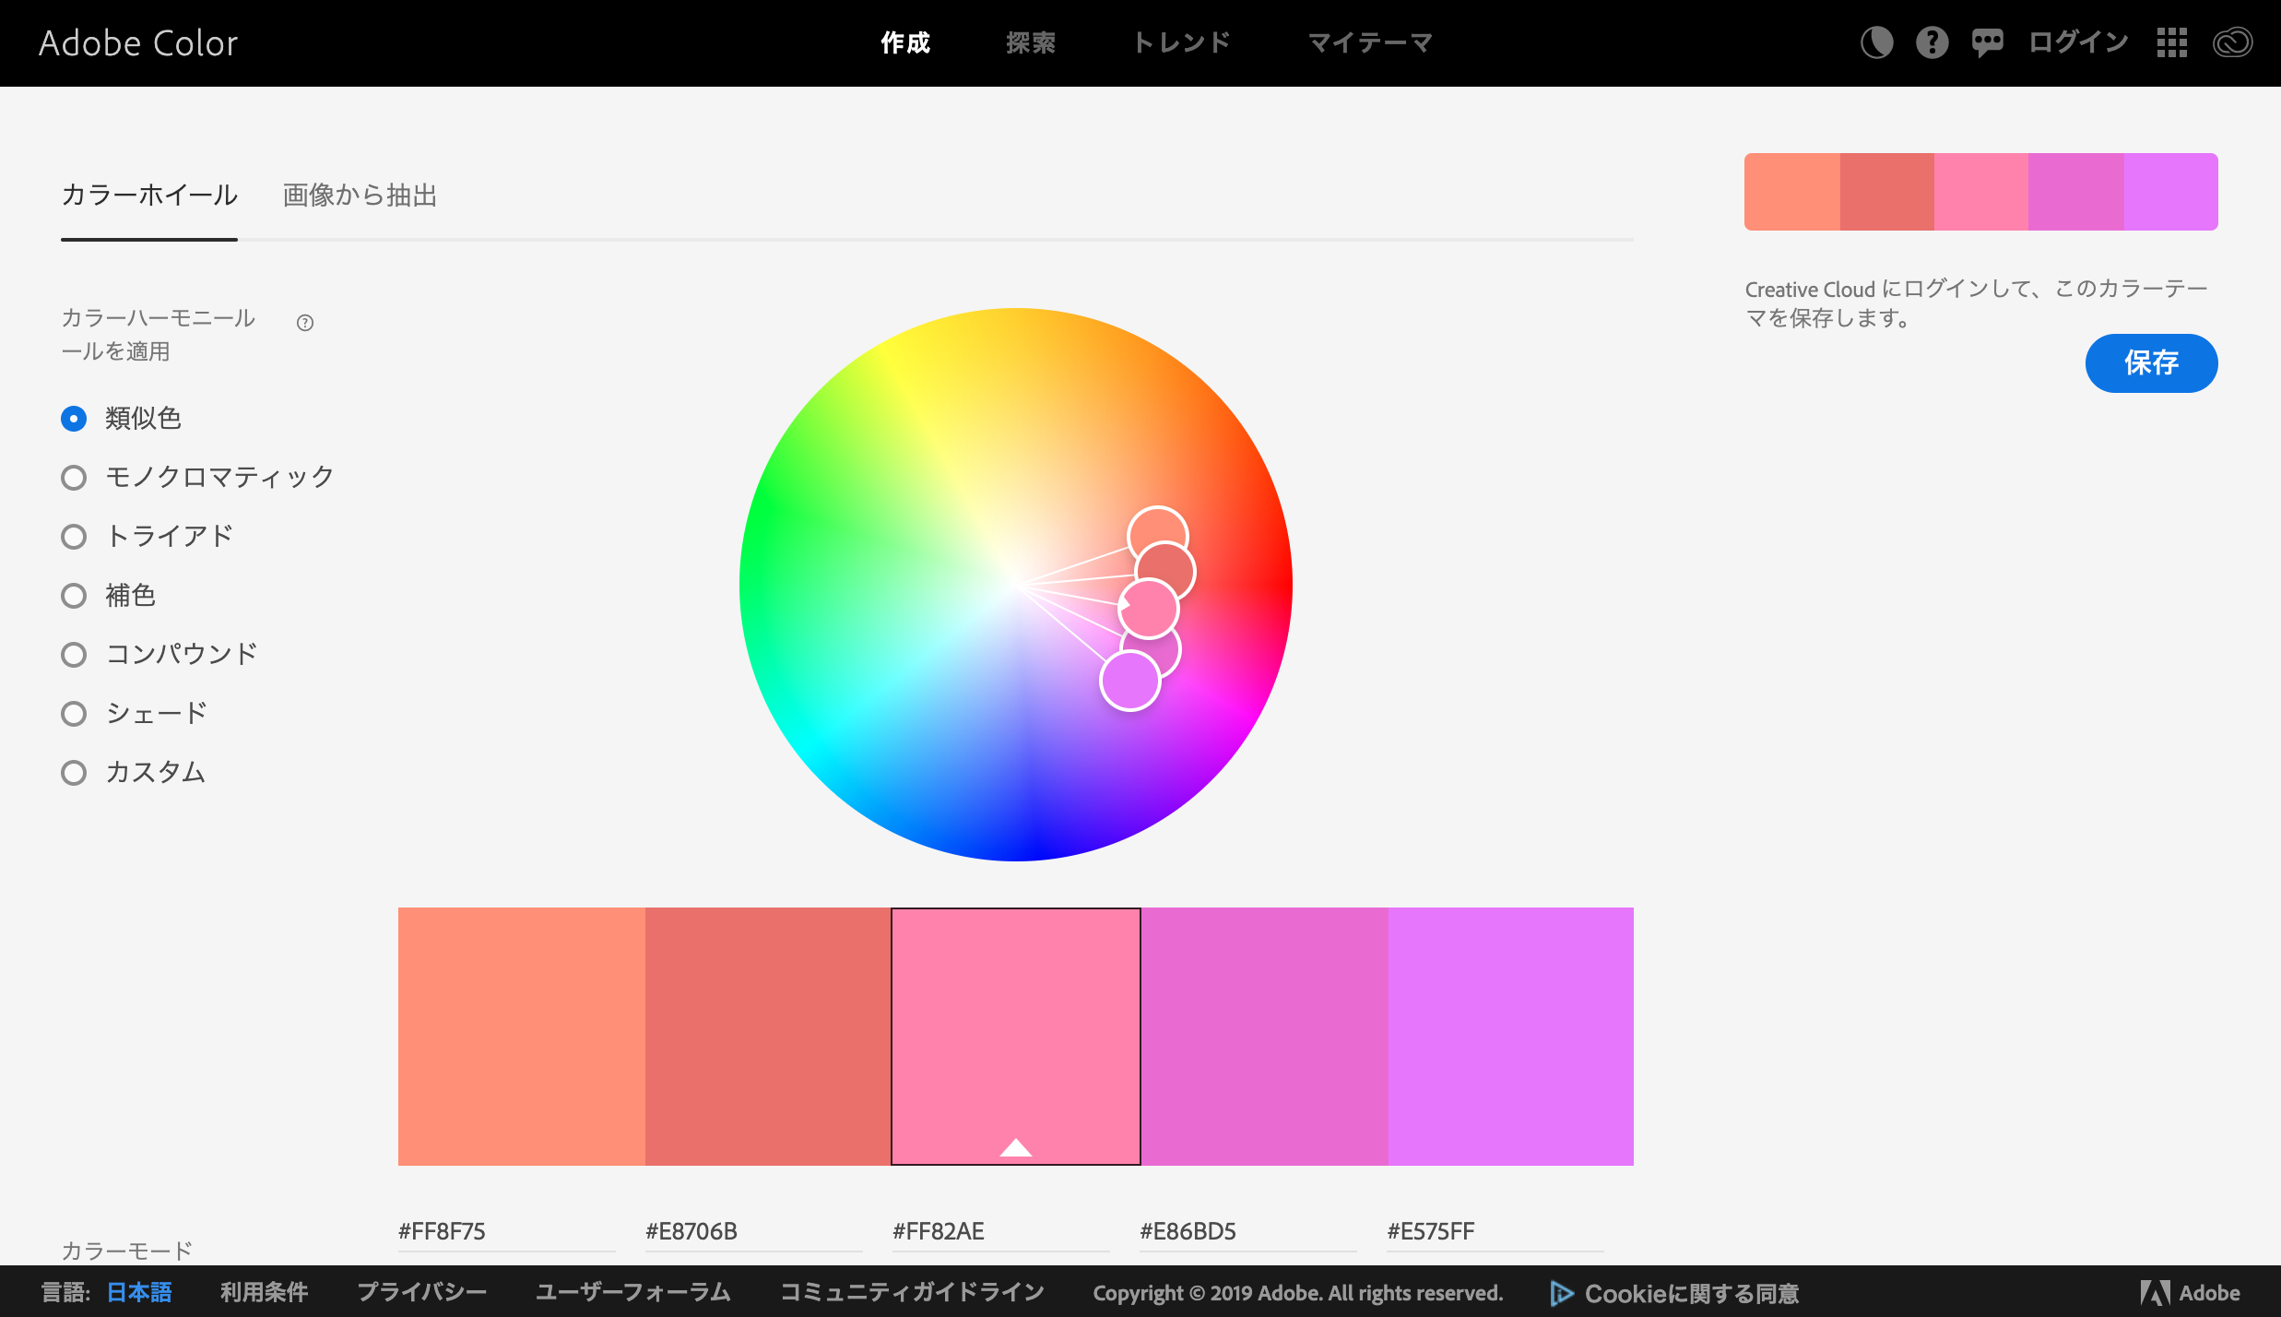Screen dimensions: 2281x1317
Task: Choose the コンパウンド radio option
Action: coord(74,655)
